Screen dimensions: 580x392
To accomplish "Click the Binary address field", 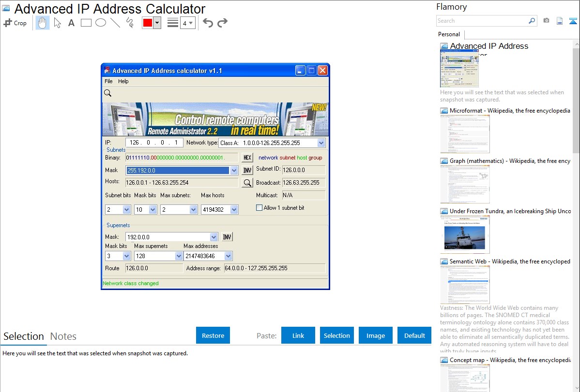I will click(x=182, y=158).
